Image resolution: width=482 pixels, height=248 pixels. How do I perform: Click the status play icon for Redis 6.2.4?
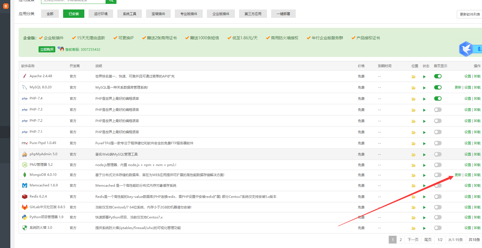[x=424, y=197]
